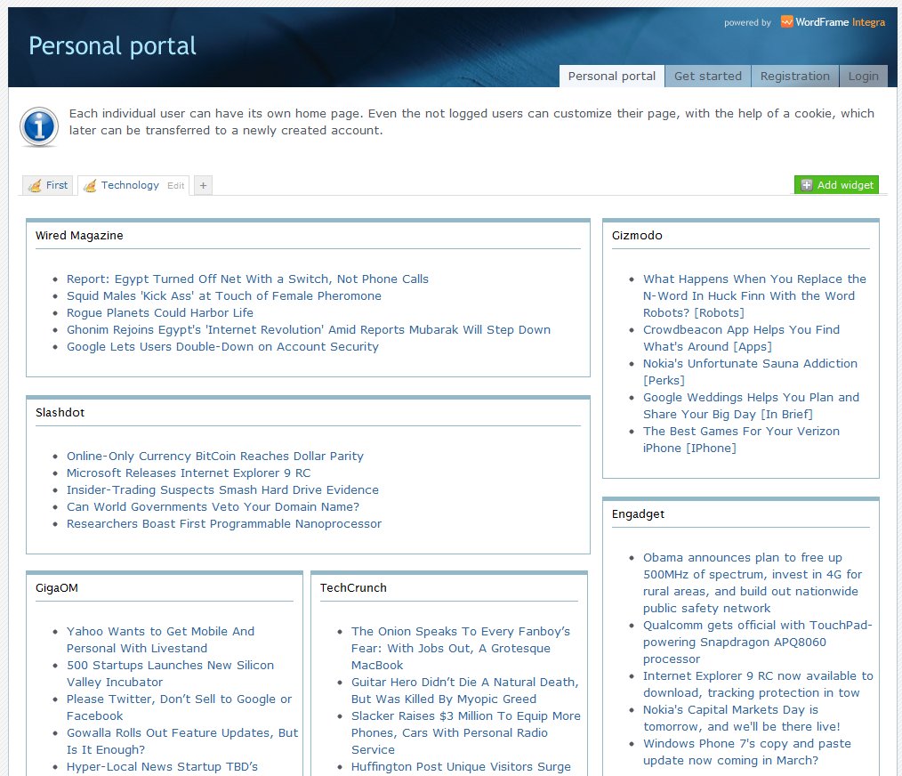This screenshot has height=776, width=902.
Task: Open Rogue Planets Could Harbor Life
Action: (160, 312)
